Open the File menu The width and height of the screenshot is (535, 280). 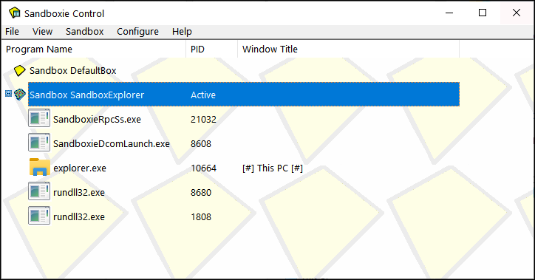pos(12,31)
